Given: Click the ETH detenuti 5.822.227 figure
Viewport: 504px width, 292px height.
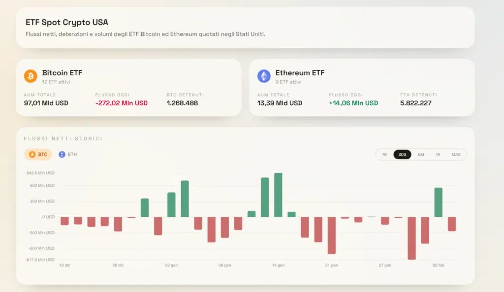Looking at the screenshot, I should [415, 103].
